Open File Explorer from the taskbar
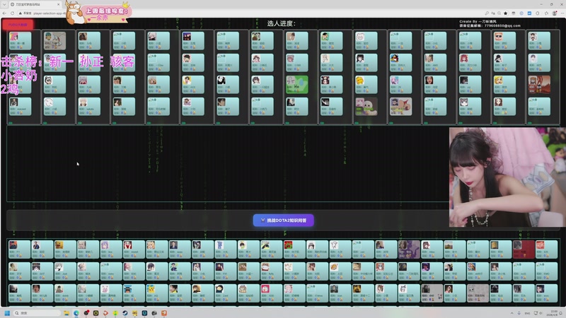This screenshot has height=318, width=566. pos(67,313)
